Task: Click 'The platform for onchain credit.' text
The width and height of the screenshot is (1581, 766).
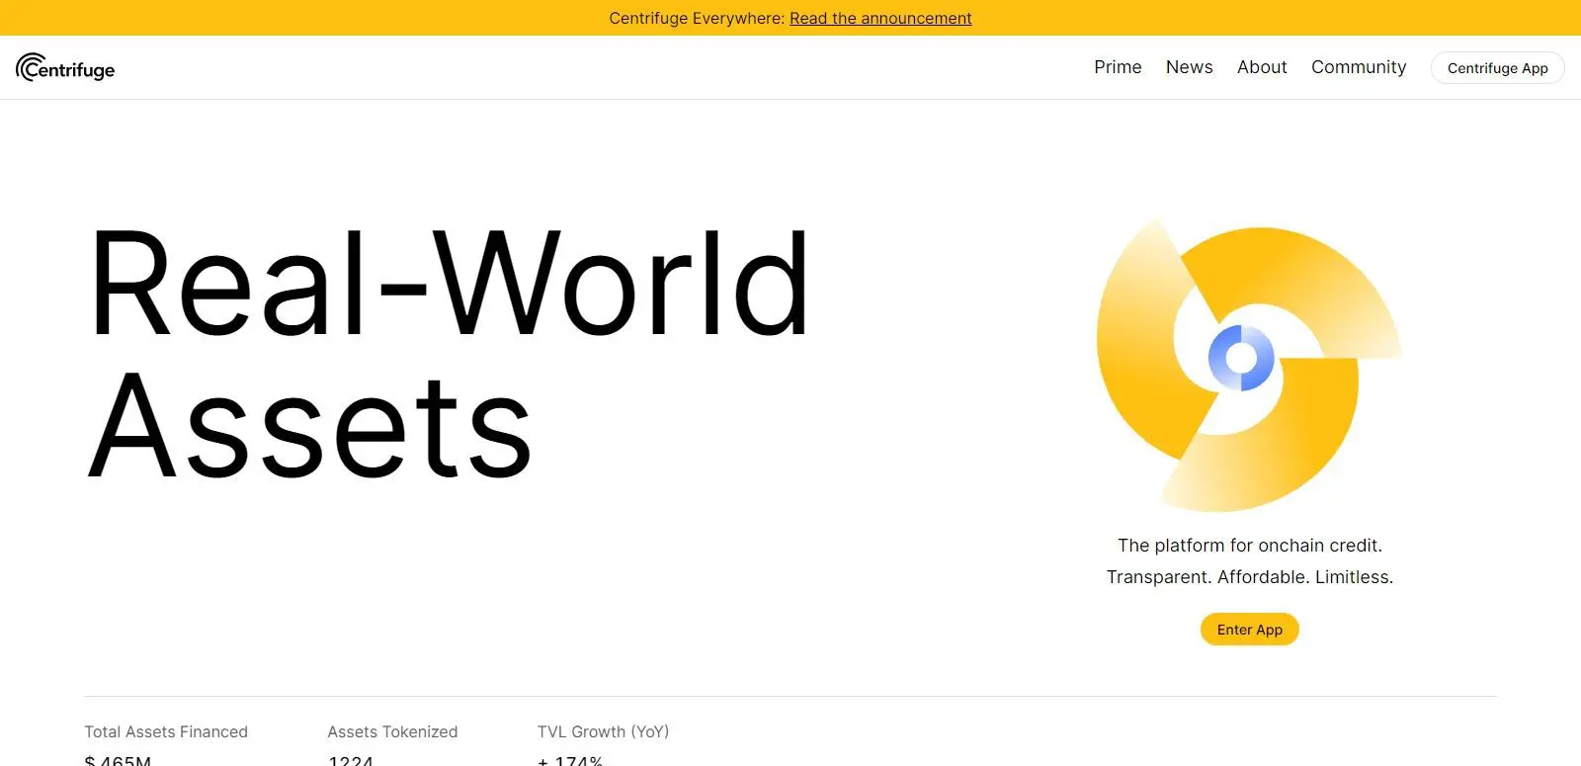Action: (x=1249, y=546)
